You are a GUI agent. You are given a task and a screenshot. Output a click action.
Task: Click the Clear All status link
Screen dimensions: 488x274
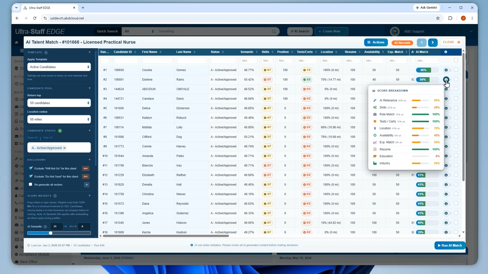48,138
